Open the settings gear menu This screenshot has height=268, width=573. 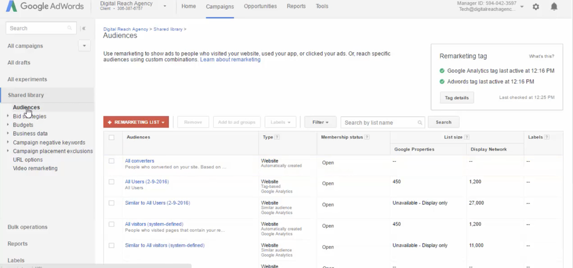click(536, 7)
